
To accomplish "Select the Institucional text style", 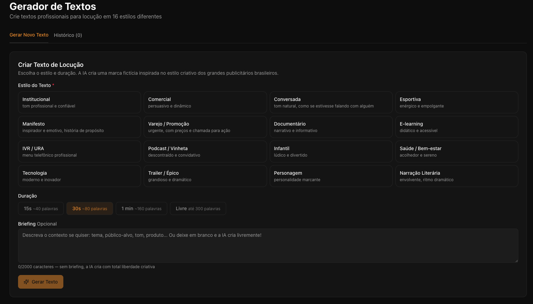I will click(79, 102).
